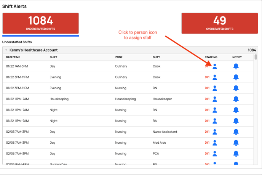Click the 'Understaffed Shifts' section heading
This screenshot has height=175, width=262.
coord(17,42)
